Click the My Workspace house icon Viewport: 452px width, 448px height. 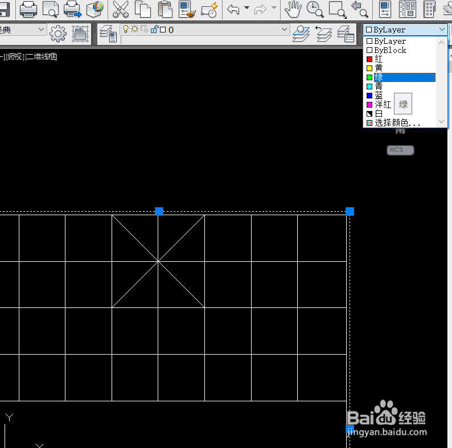[80, 34]
